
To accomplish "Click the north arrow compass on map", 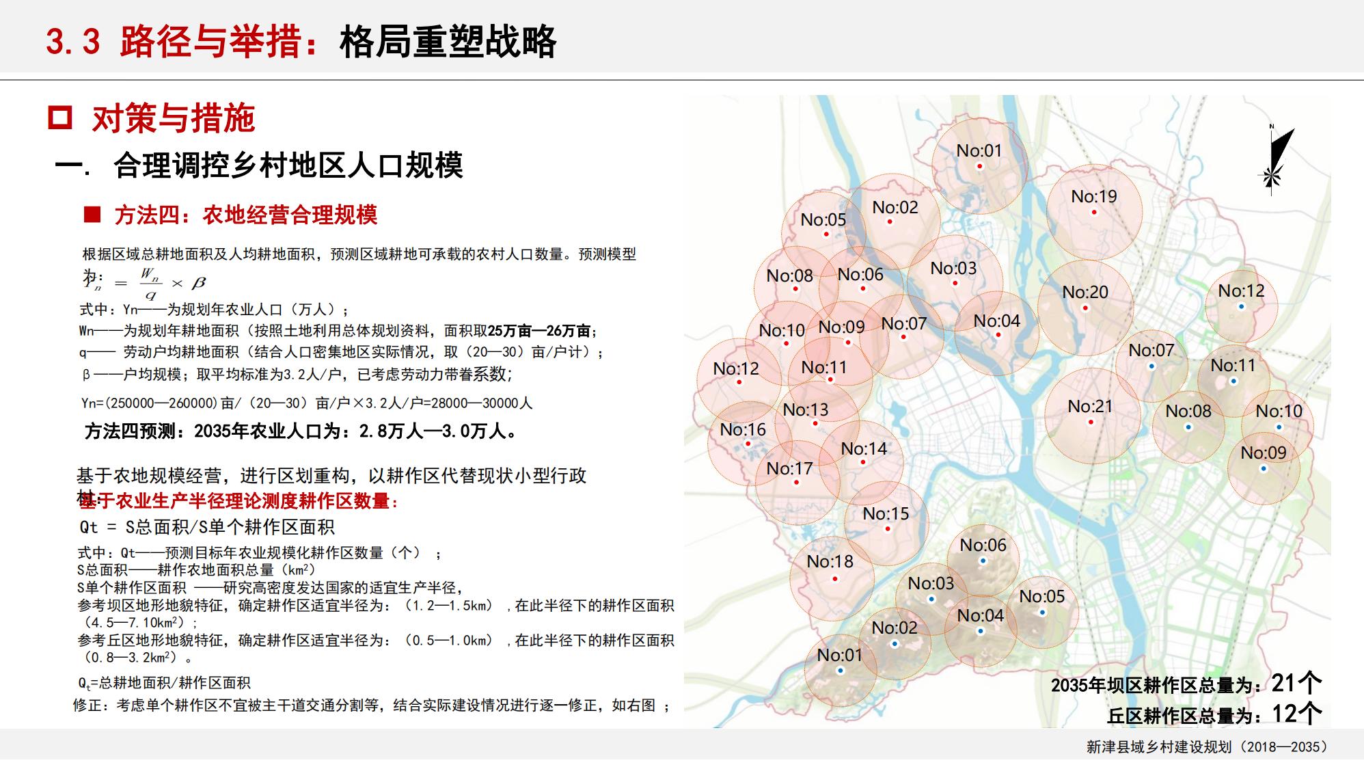I will (x=1275, y=159).
